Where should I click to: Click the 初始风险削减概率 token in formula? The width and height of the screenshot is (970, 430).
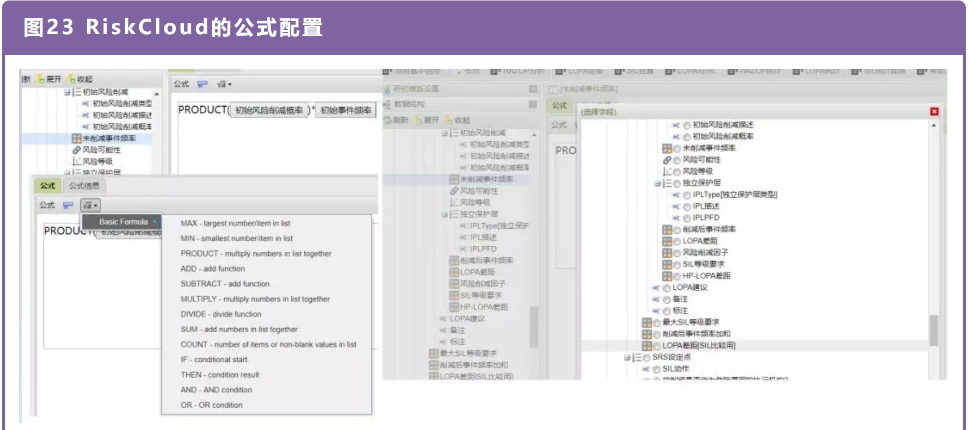269,110
